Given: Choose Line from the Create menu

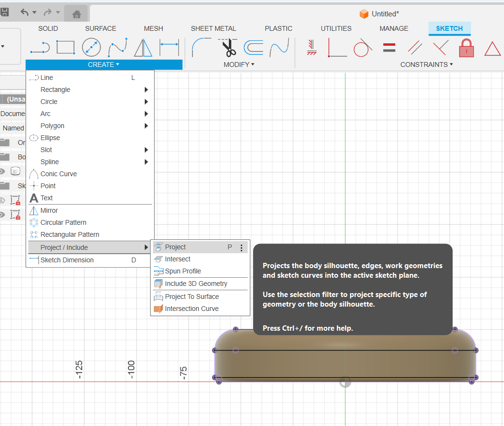Looking at the screenshot, I should (90, 78).
